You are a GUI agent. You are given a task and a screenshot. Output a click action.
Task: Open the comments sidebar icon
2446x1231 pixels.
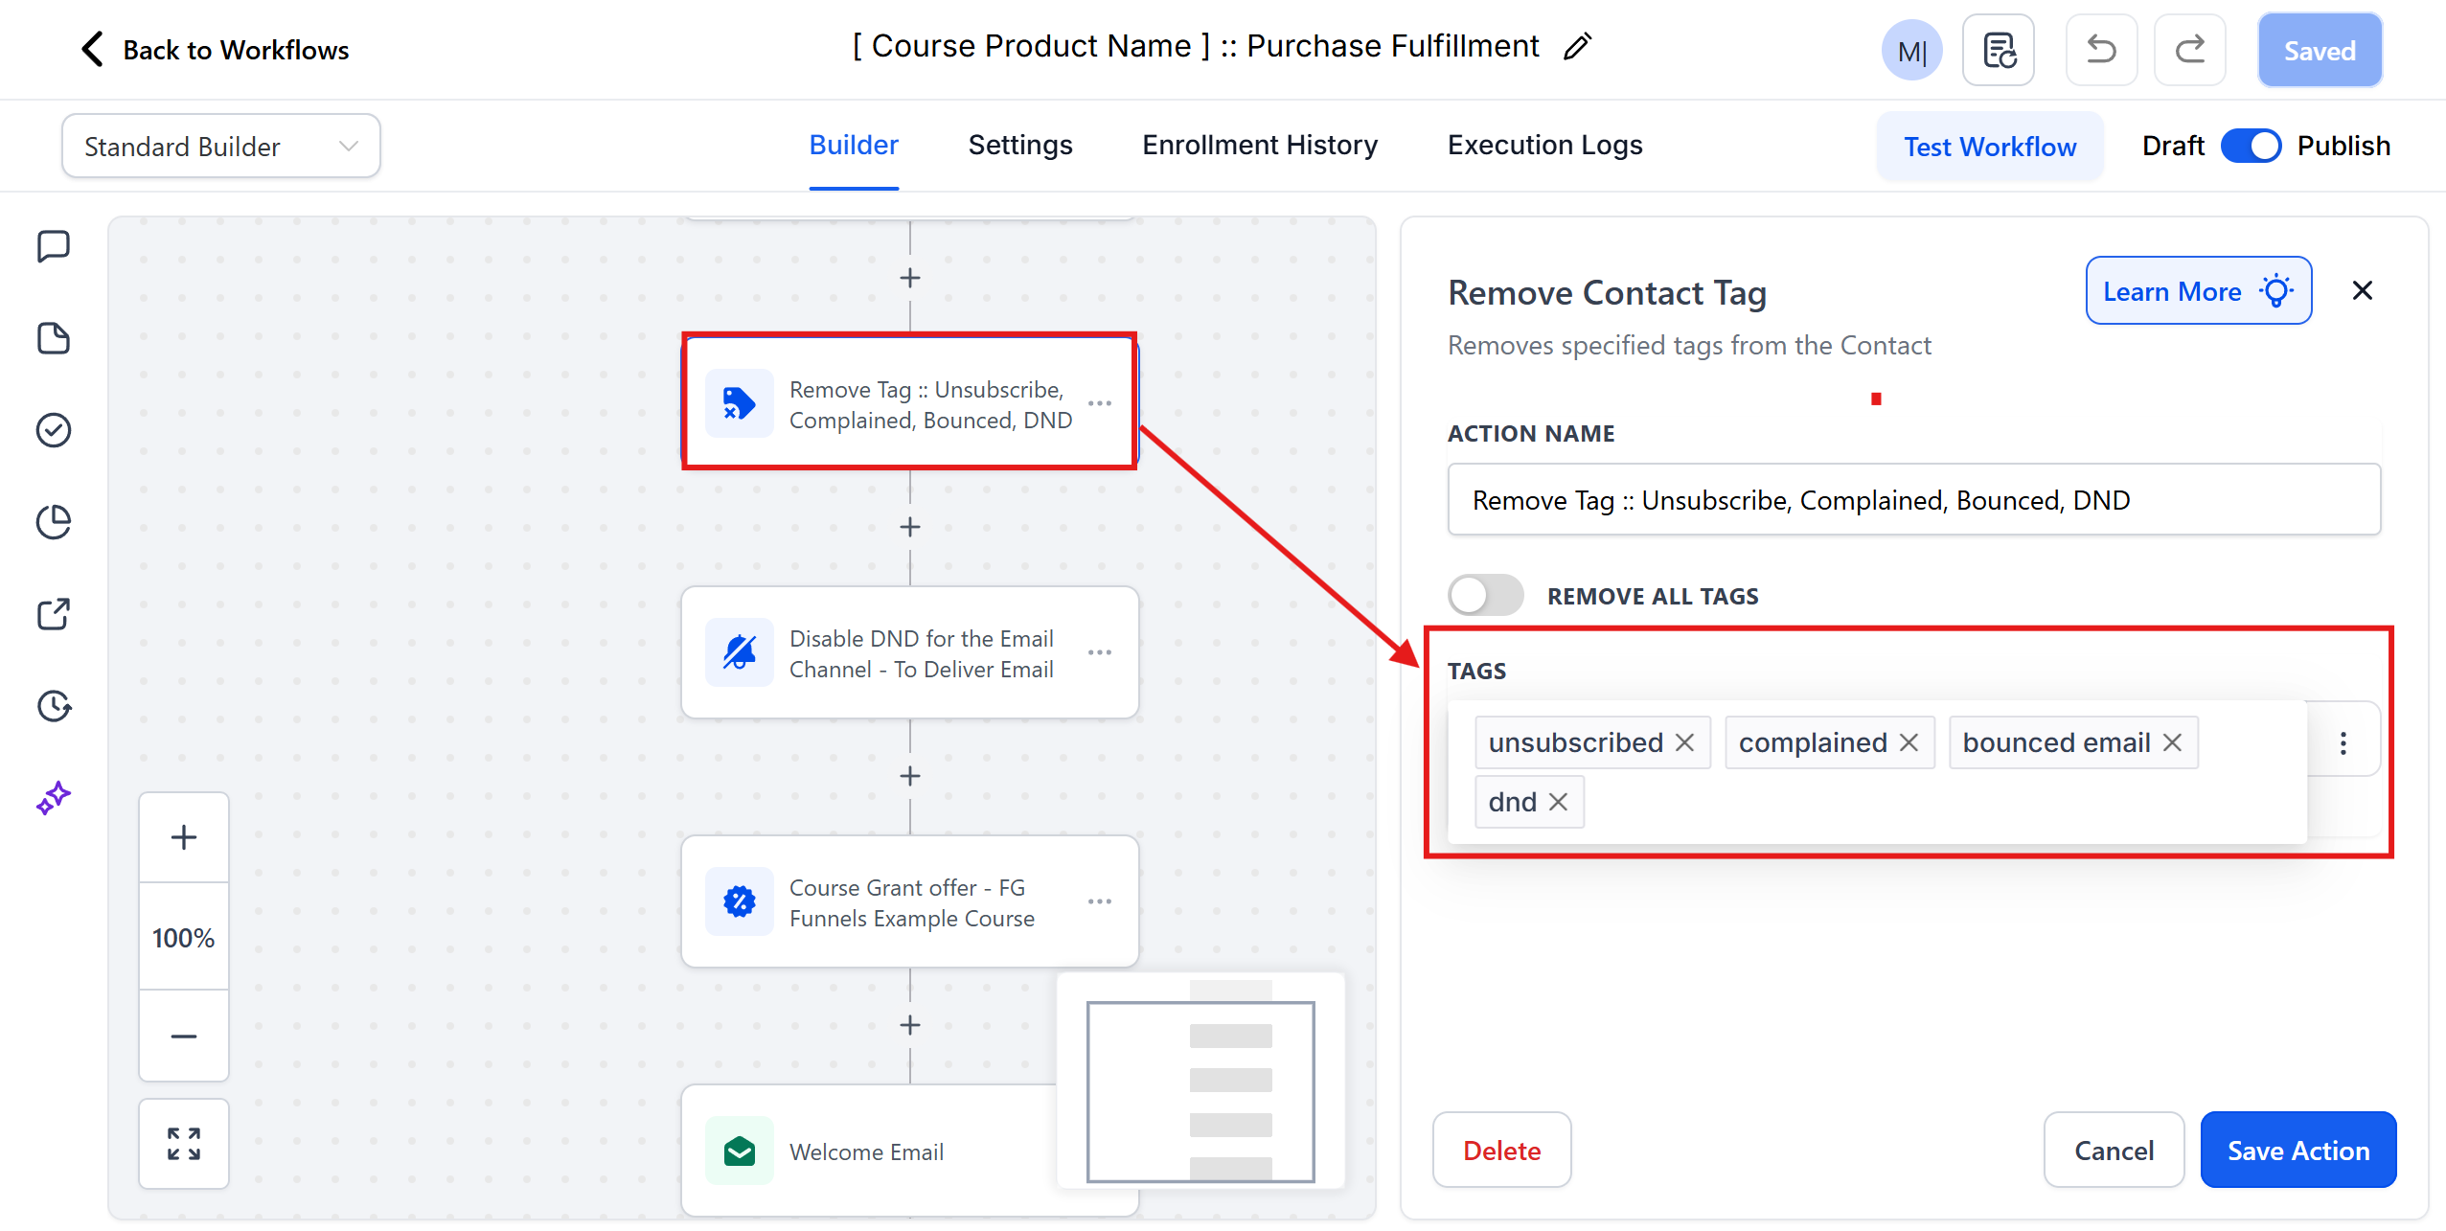(x=54, y=246)
